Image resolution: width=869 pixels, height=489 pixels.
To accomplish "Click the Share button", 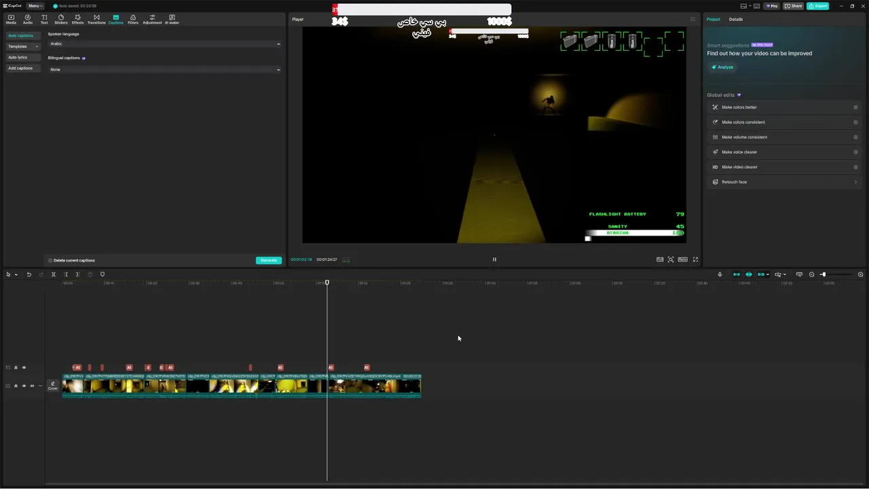I will (x=793, y=6).
